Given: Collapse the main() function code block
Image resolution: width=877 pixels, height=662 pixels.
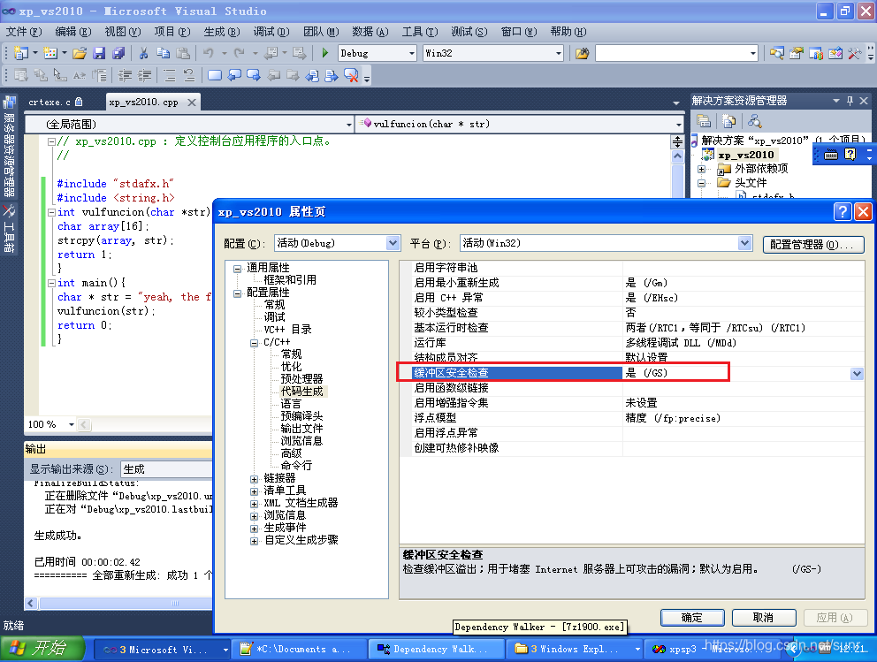Looking at the screenshot, I should (51, 283).
